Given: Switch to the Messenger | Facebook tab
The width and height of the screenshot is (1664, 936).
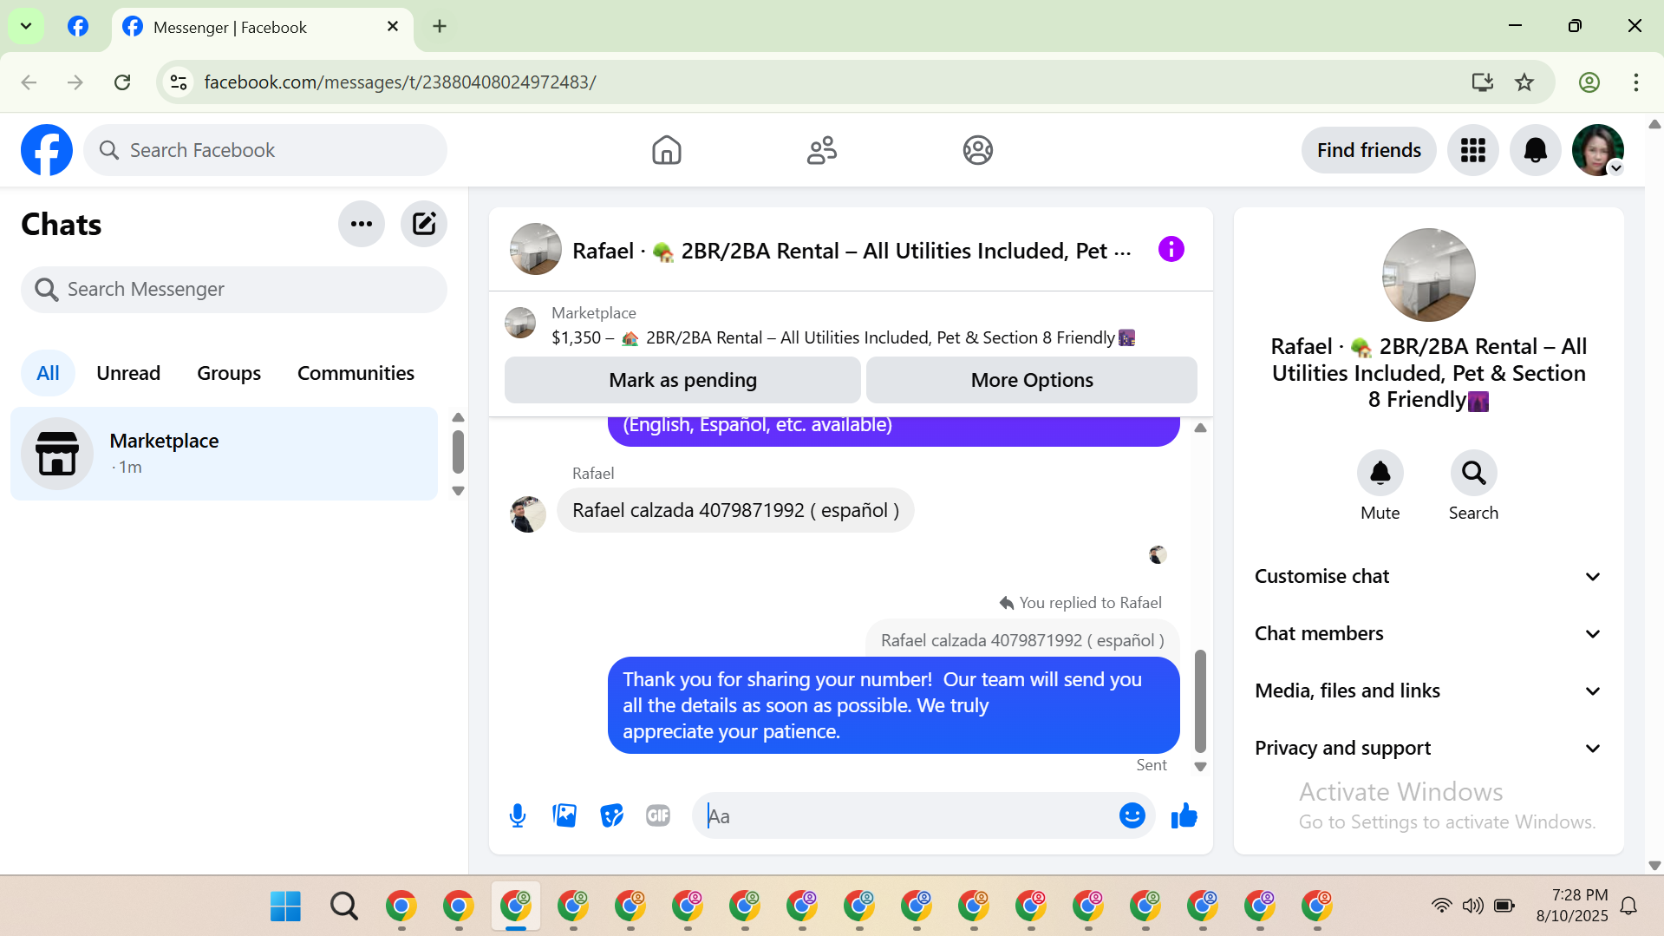Looking at the screenshot, I should [x=262, y=27].
